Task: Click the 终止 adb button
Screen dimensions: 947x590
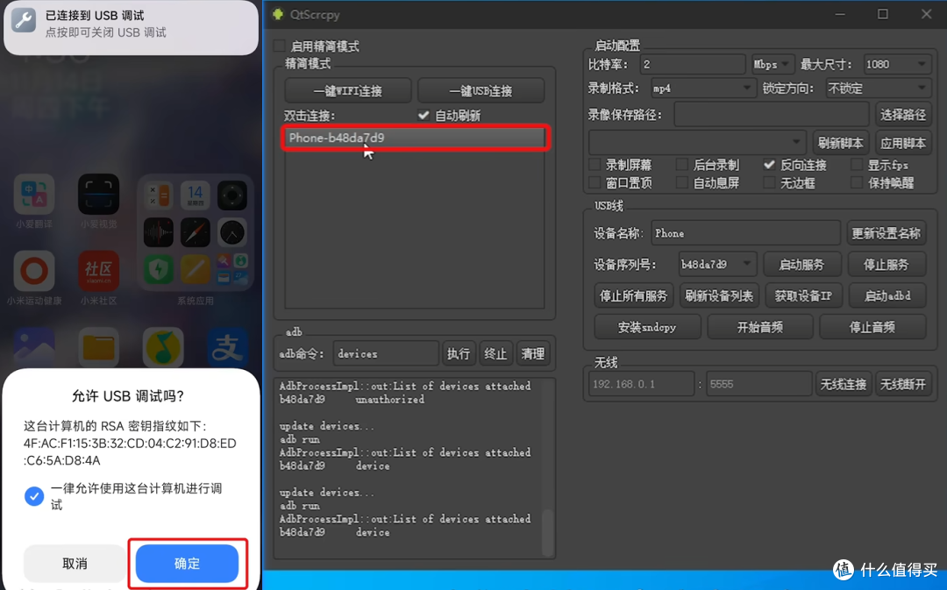Action: (x=495, y=353)
